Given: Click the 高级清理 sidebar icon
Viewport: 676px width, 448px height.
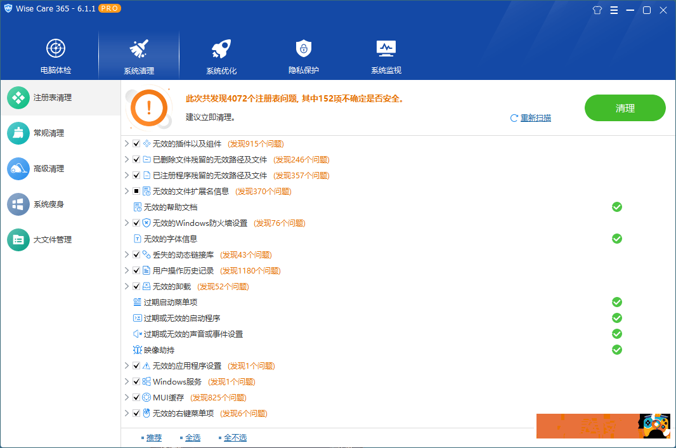Looking at the screenshot, I should [x=18, y=169].
